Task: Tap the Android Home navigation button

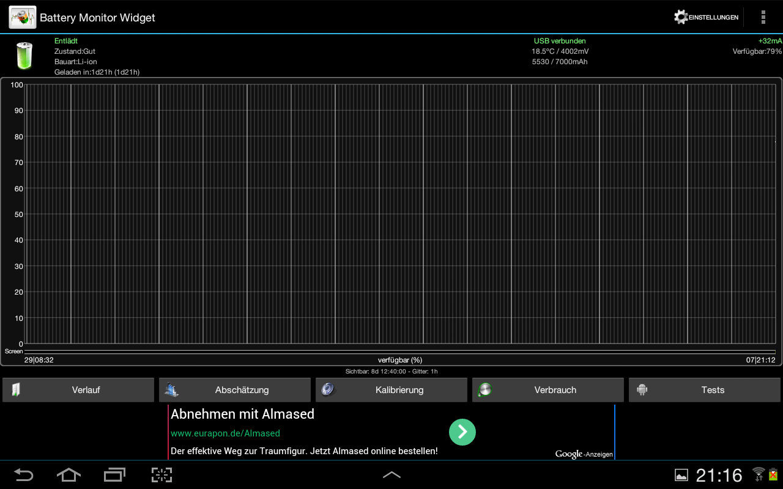Action: 69,475
